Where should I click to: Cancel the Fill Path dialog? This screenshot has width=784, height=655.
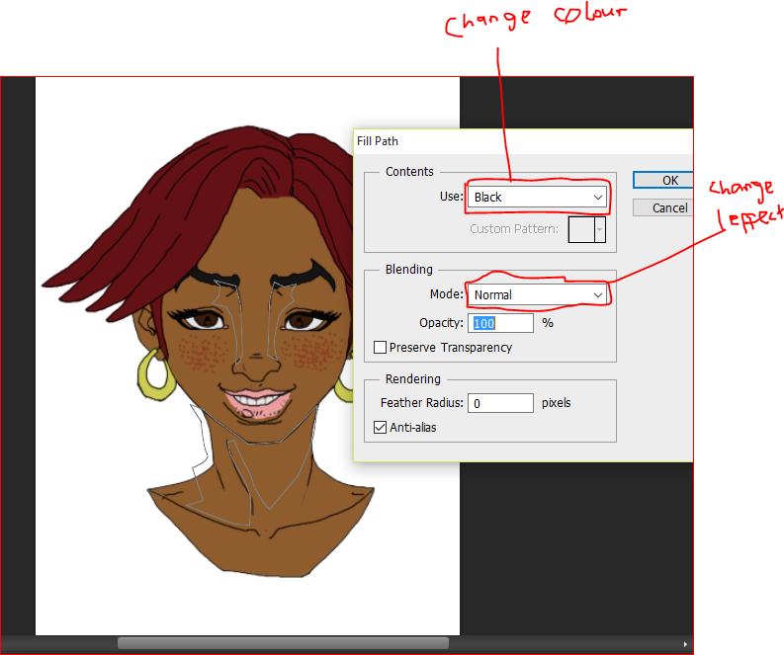pos(663,207)
